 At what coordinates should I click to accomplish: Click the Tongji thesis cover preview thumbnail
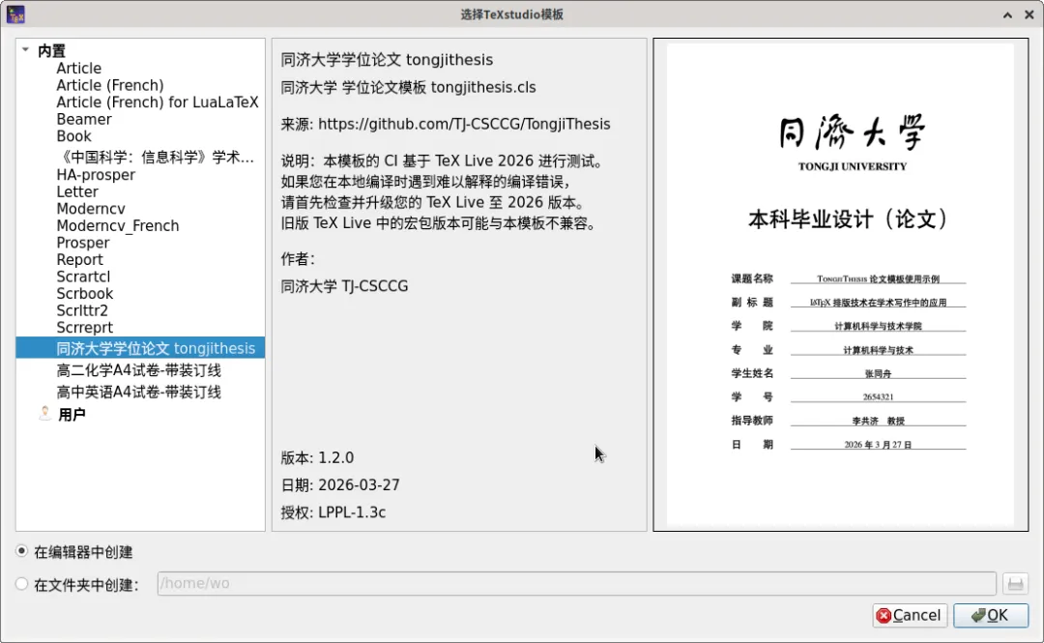click(x=840, y=284)
